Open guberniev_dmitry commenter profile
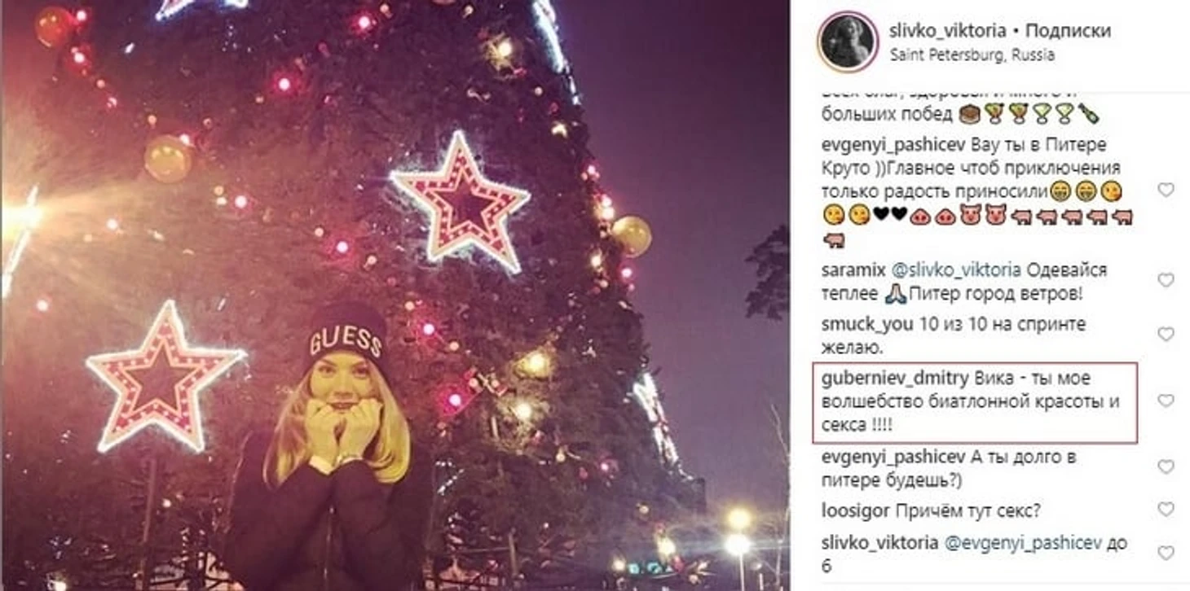 click(x=895, y=379)
